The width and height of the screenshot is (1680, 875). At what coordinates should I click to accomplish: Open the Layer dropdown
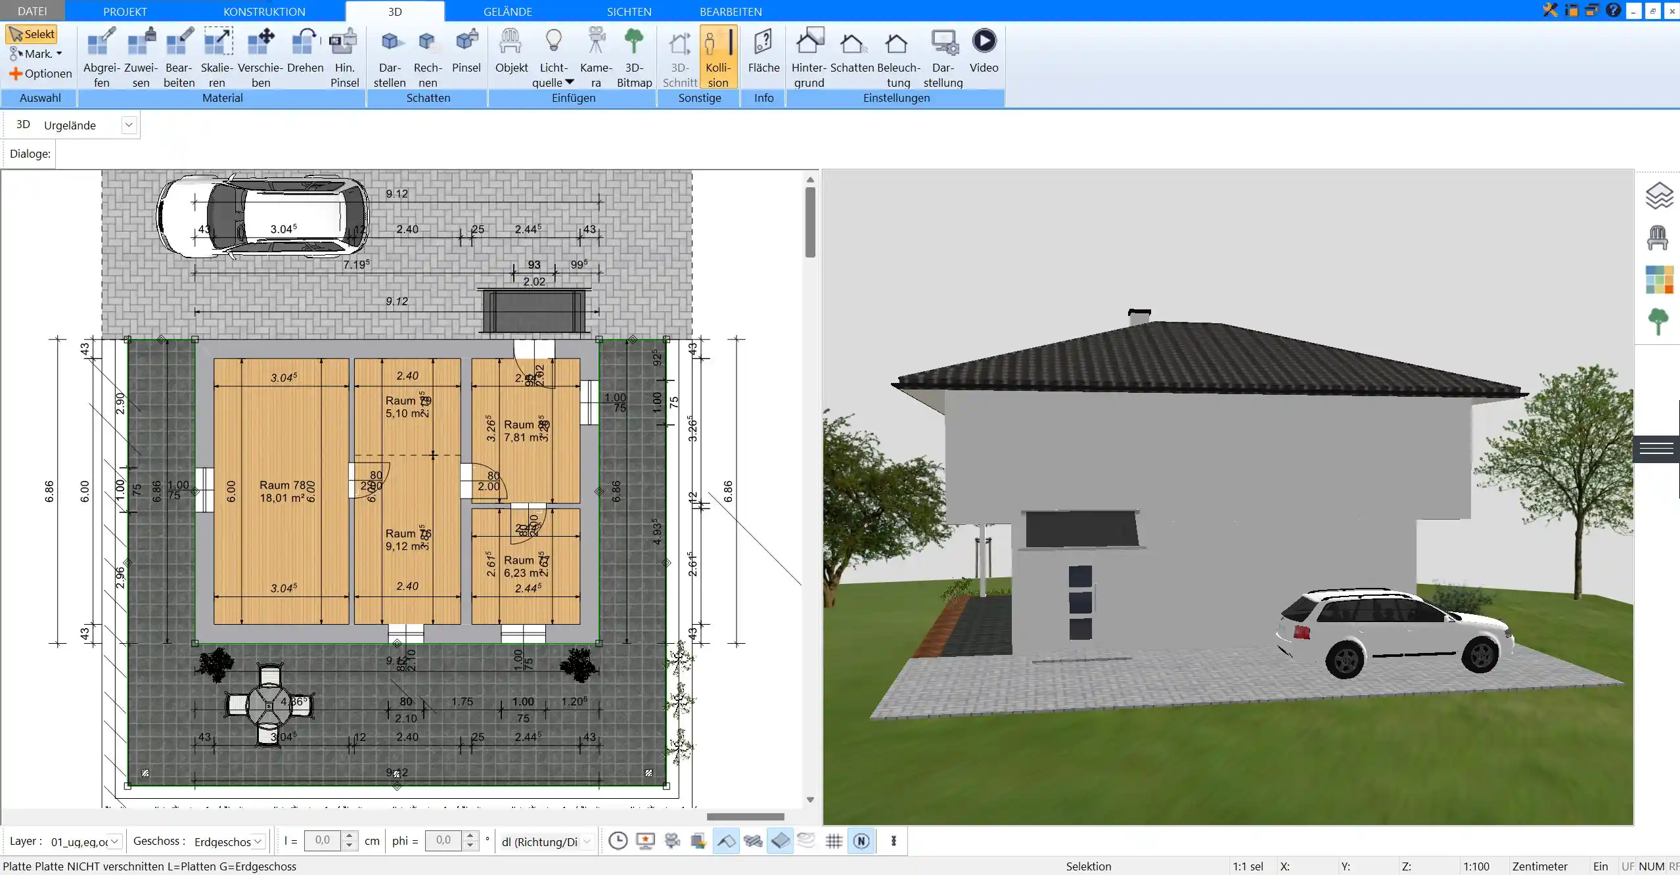[x=115, y=841]
